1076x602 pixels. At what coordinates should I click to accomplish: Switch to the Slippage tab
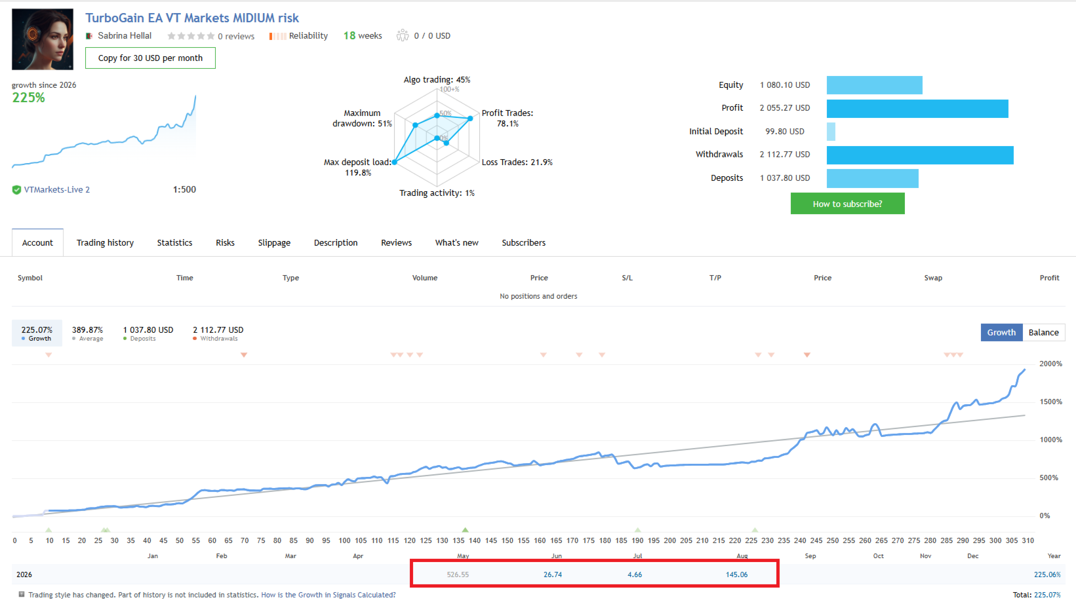[274, 242]
